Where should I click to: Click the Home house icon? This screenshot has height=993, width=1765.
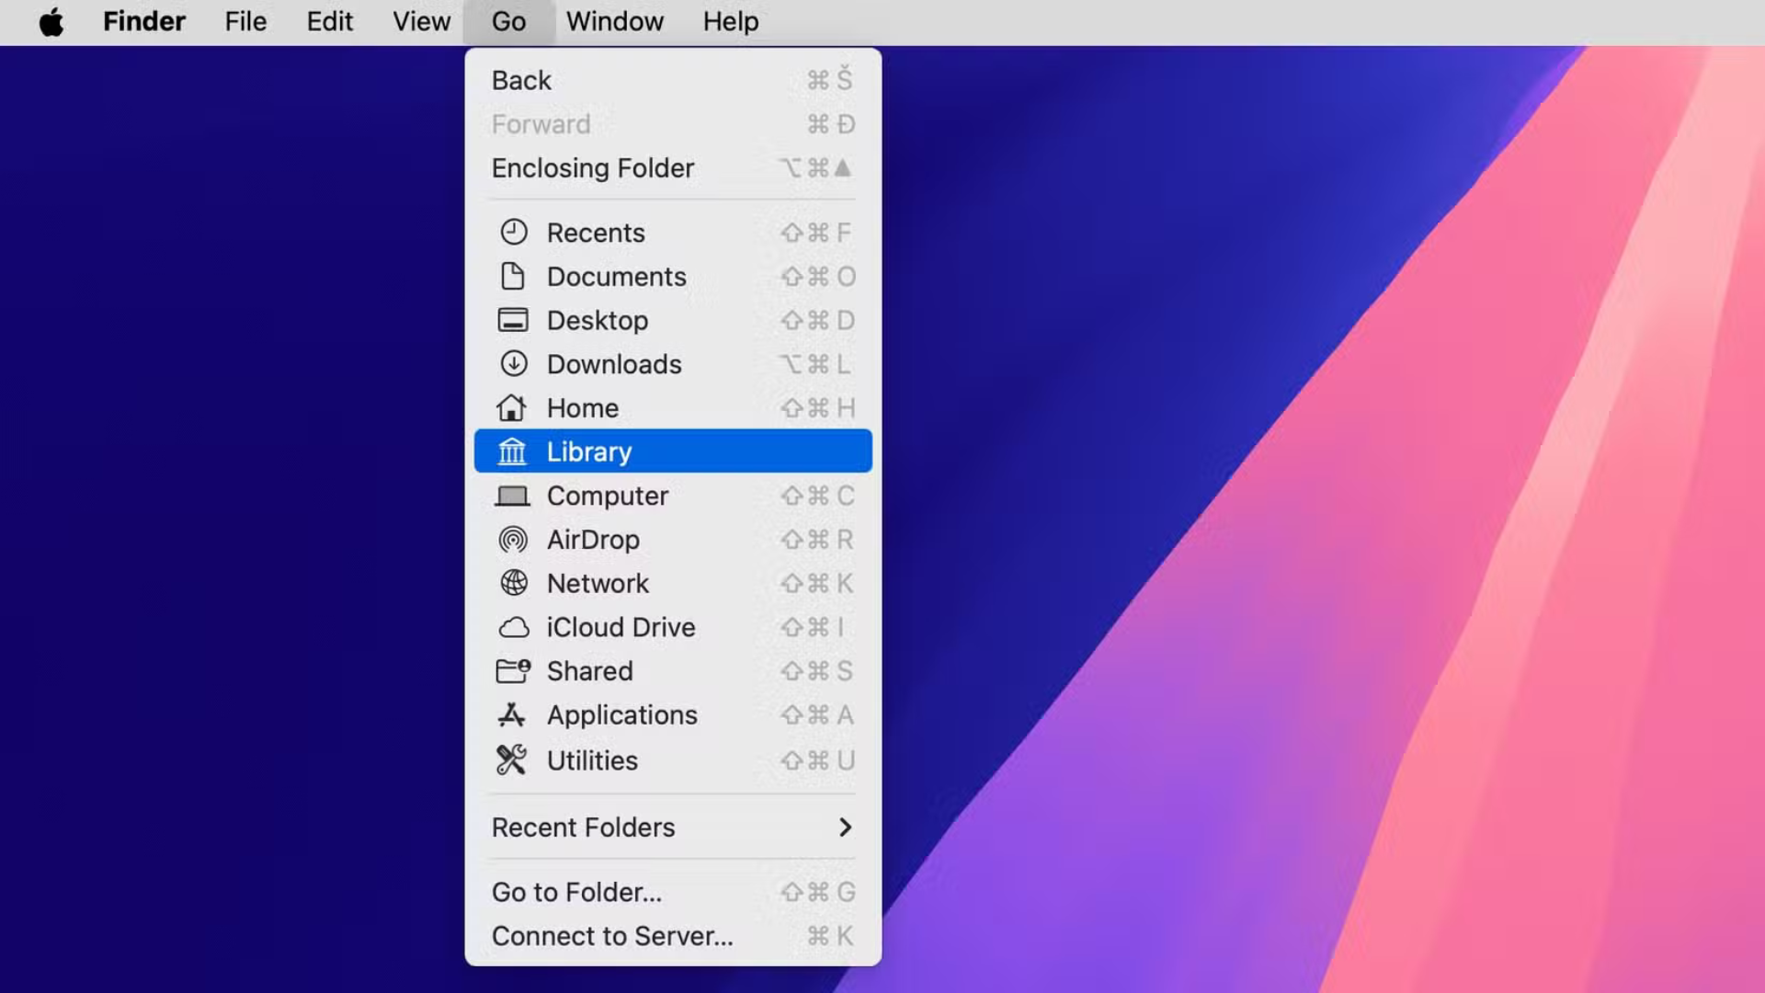click(x=514, y=407)
